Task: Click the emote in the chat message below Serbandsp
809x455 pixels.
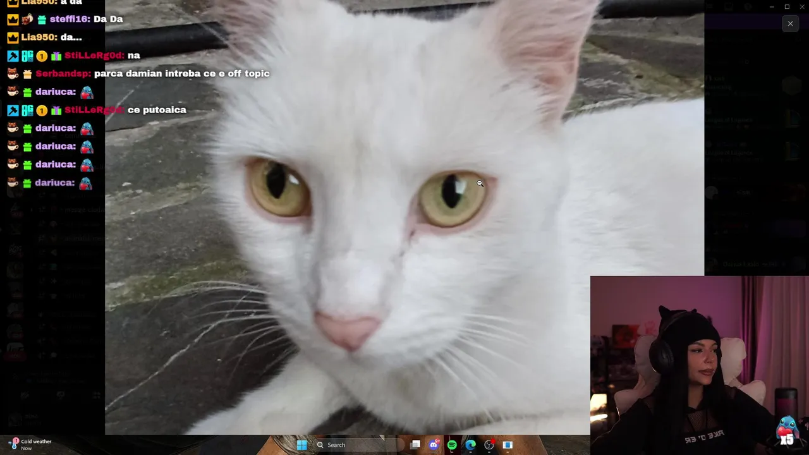Action: [x=87, y=92]
